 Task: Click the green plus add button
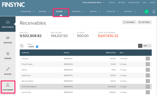(x=146, y=12)
